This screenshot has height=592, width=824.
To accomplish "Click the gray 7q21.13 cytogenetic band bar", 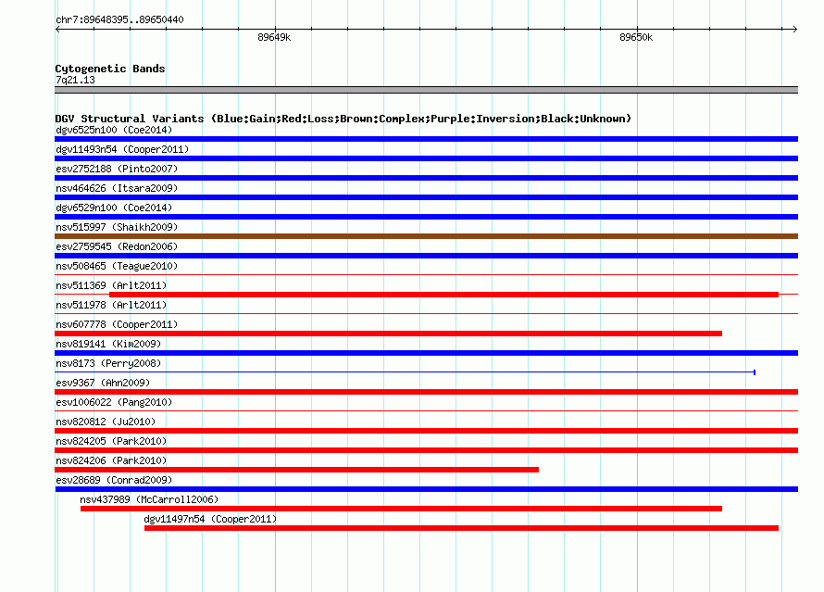I will point(426,91).
